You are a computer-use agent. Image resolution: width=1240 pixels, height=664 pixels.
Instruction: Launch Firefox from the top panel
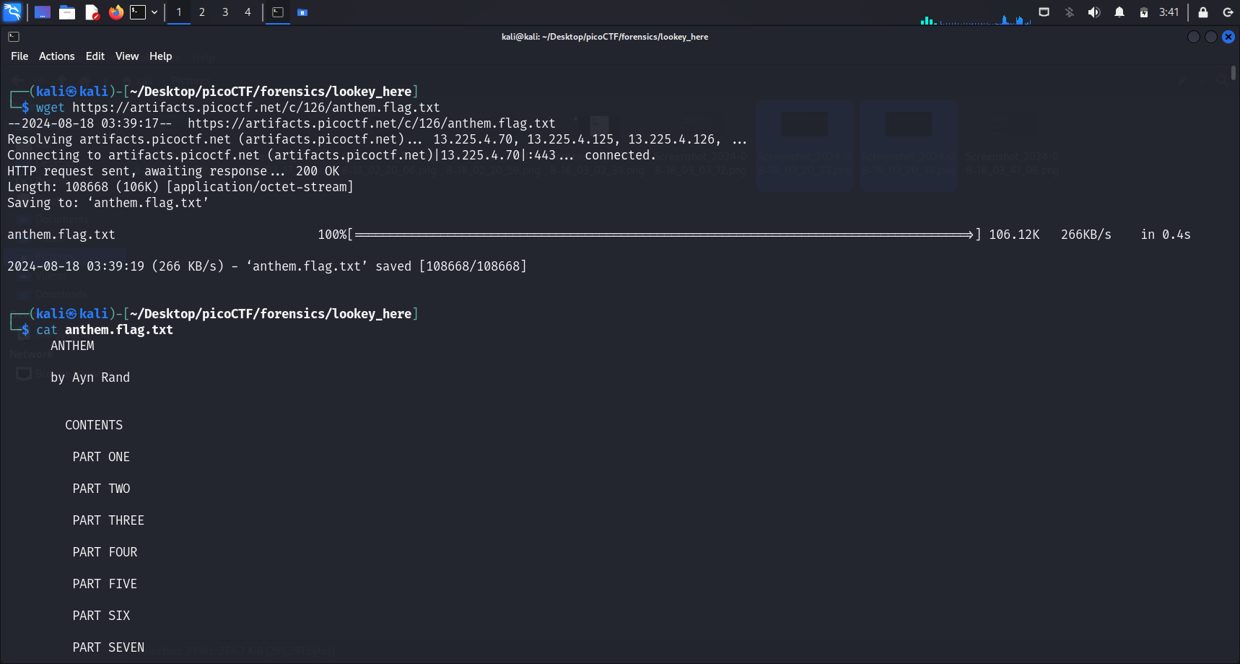point(115,12)
